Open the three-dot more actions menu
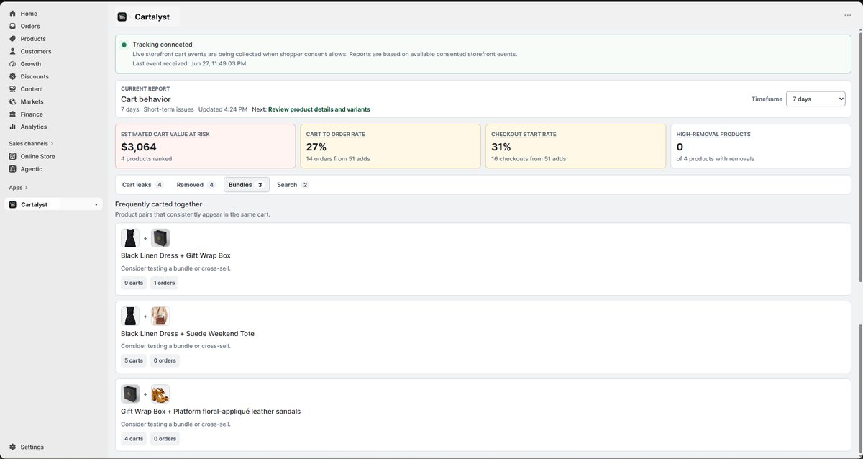 pyautogui.click(x=847, y=15)
